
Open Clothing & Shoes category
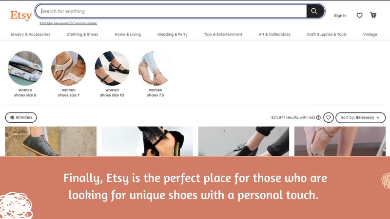click(82, 34)
